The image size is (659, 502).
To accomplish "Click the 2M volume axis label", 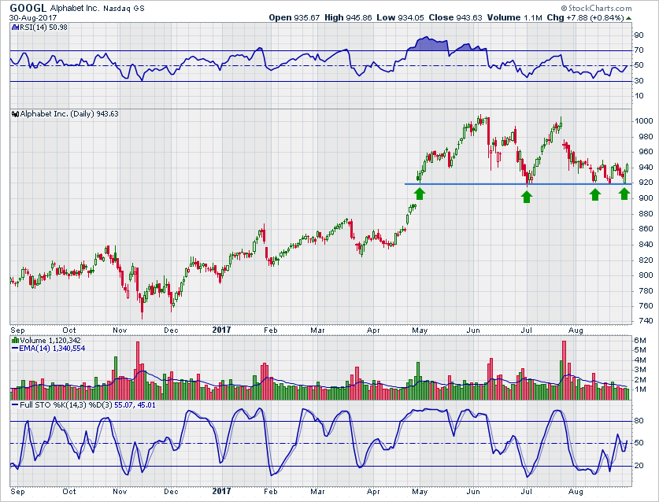I will tap(640, 380).
